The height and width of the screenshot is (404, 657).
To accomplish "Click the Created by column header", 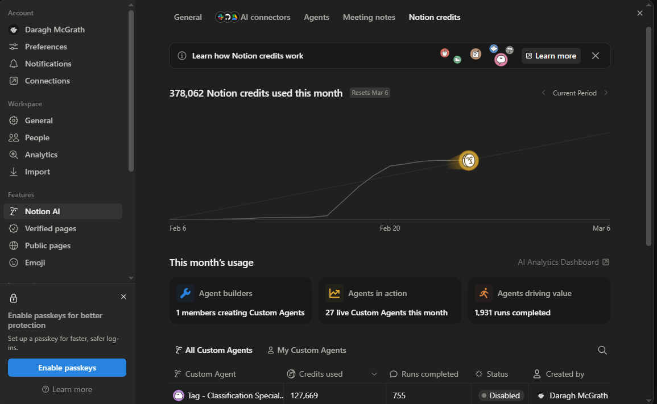I will click(x=559, y=374).
